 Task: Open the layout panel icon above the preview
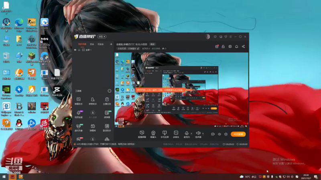click(x=230, y=46)
